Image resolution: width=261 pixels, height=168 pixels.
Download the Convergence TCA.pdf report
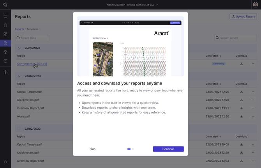242,64
